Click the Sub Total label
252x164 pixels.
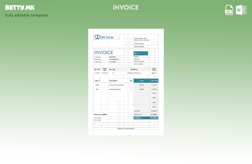click(137, 111)
